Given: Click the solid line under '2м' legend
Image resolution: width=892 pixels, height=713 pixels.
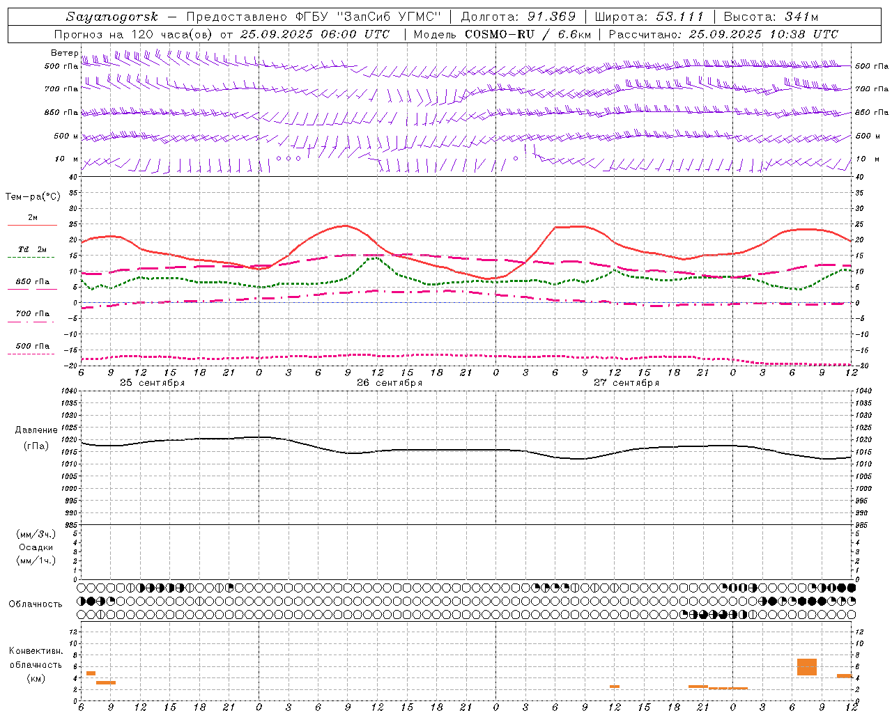Looking at the screenshot, I should [x=32, y=226].
